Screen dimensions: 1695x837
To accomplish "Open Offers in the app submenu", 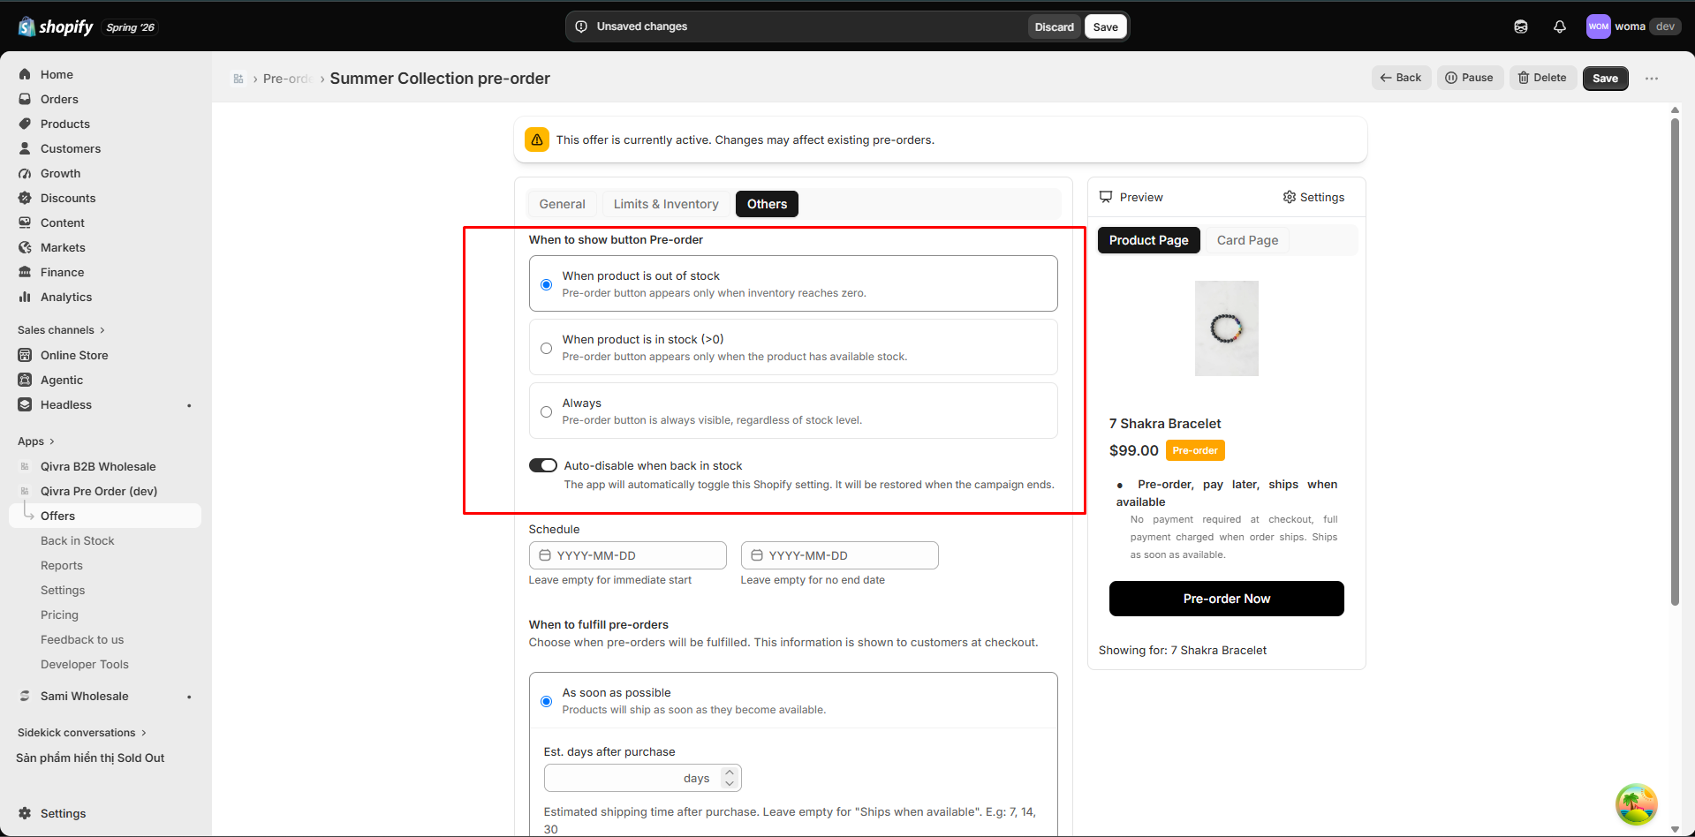I will click(x=105, y=516).
